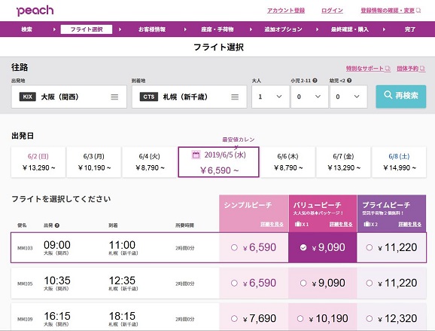The width and height of the screenshot is (435, 331).
Task: Open the arrival airport list icon for 札幌（新千歳）
Action: pos(235,97)
